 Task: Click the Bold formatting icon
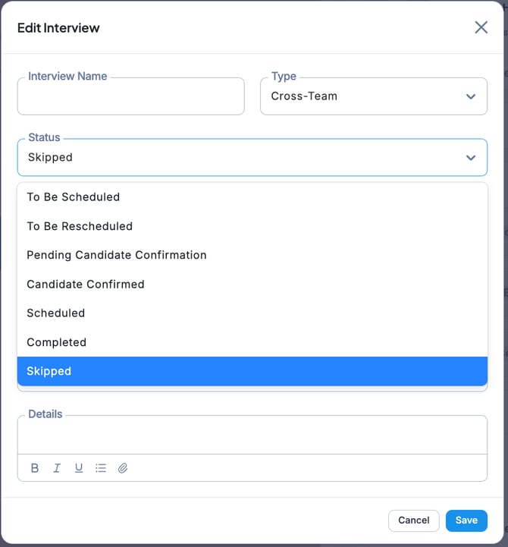coord(35,468)
